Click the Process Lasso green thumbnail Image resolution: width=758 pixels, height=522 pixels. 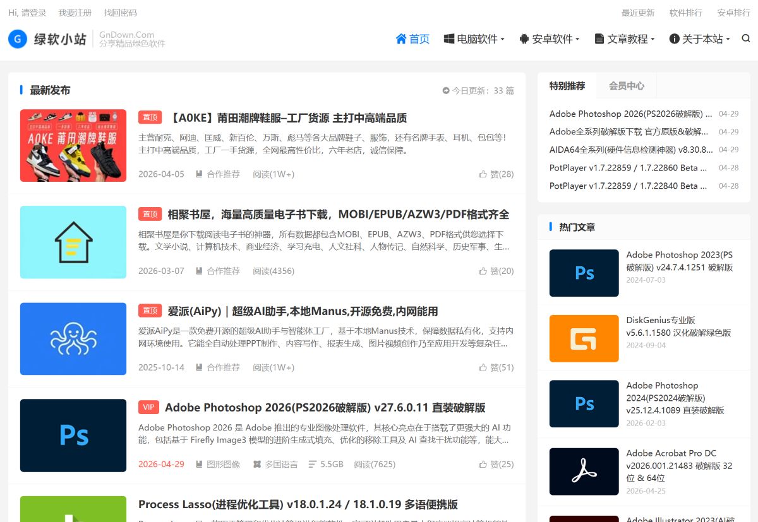(73, 509)
